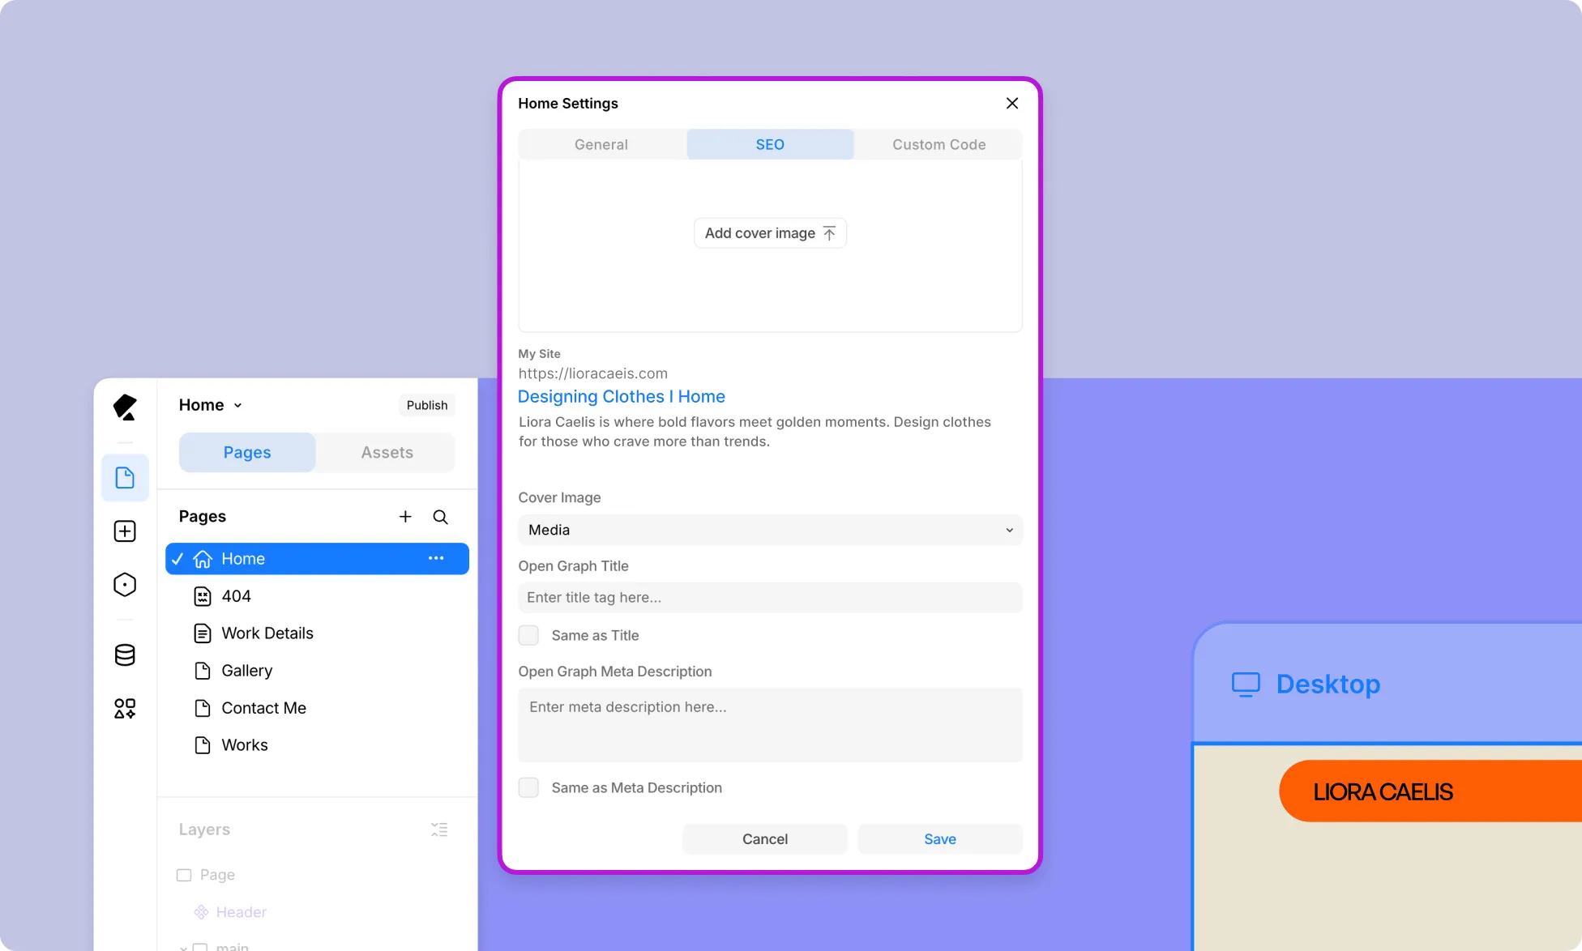The width and height of the screenshot is (1582, 951).
Task: Open the CMS database icon in sidebar
Action: click(x=125, y=655)
